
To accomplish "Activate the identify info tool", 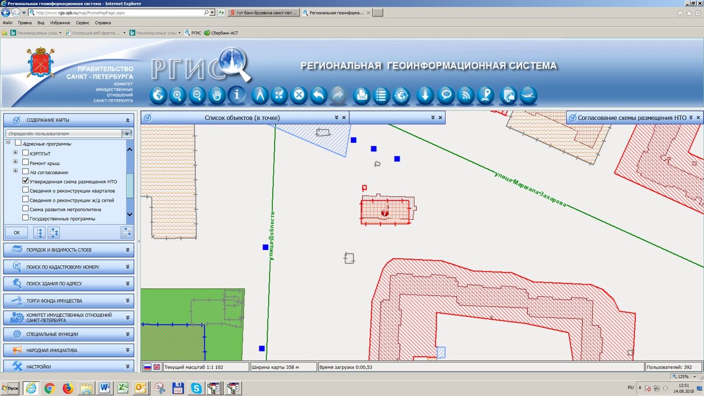I will [237, 94].
